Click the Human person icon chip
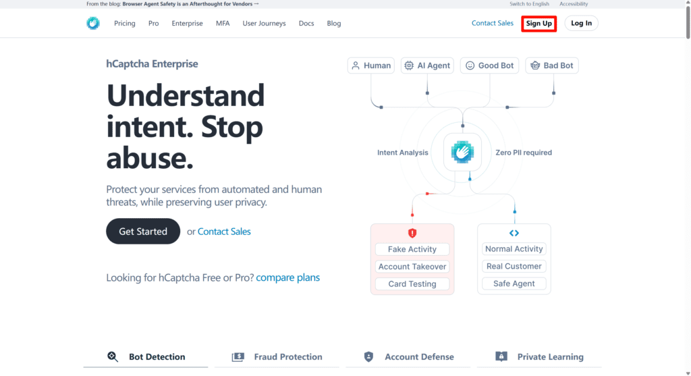 tap(356, 65)
